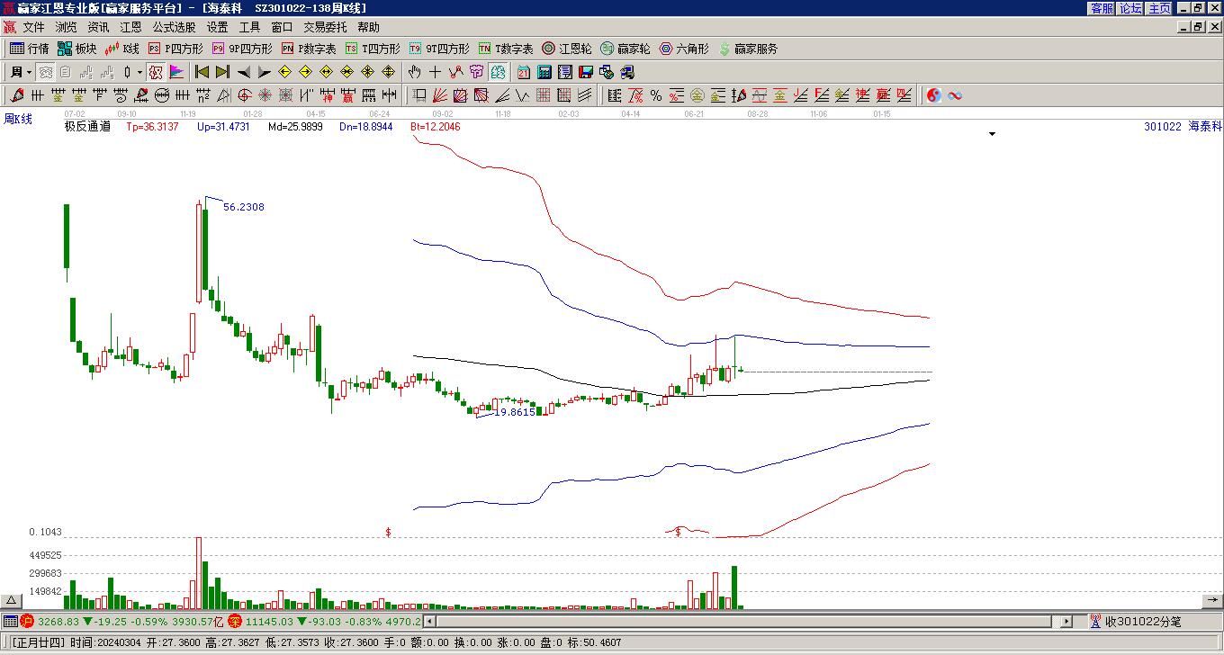Select the red starburst angle tool

pyautogui.click(x=265, y=95)
